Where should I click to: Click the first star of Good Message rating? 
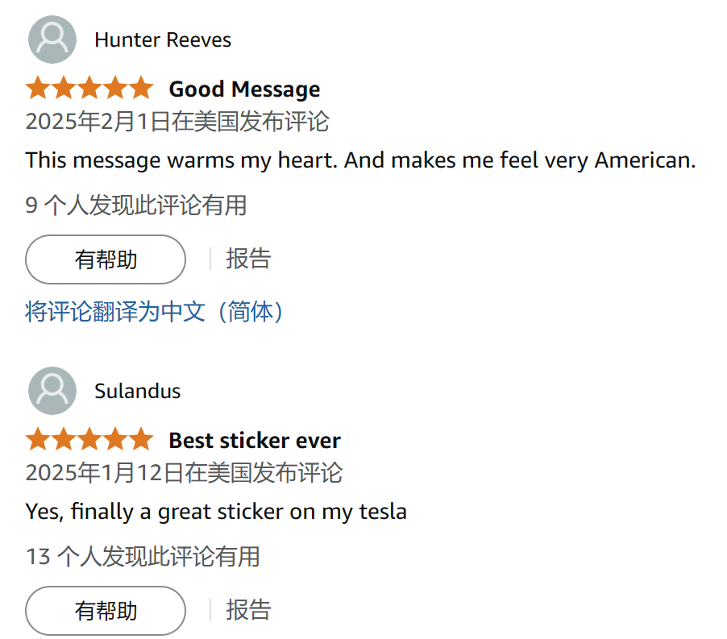pos(38,88)
